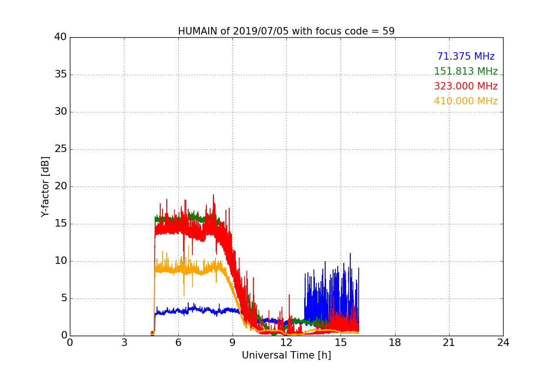
Task: Click the Y-factor [dB] axis label
Action: [45, 186]
